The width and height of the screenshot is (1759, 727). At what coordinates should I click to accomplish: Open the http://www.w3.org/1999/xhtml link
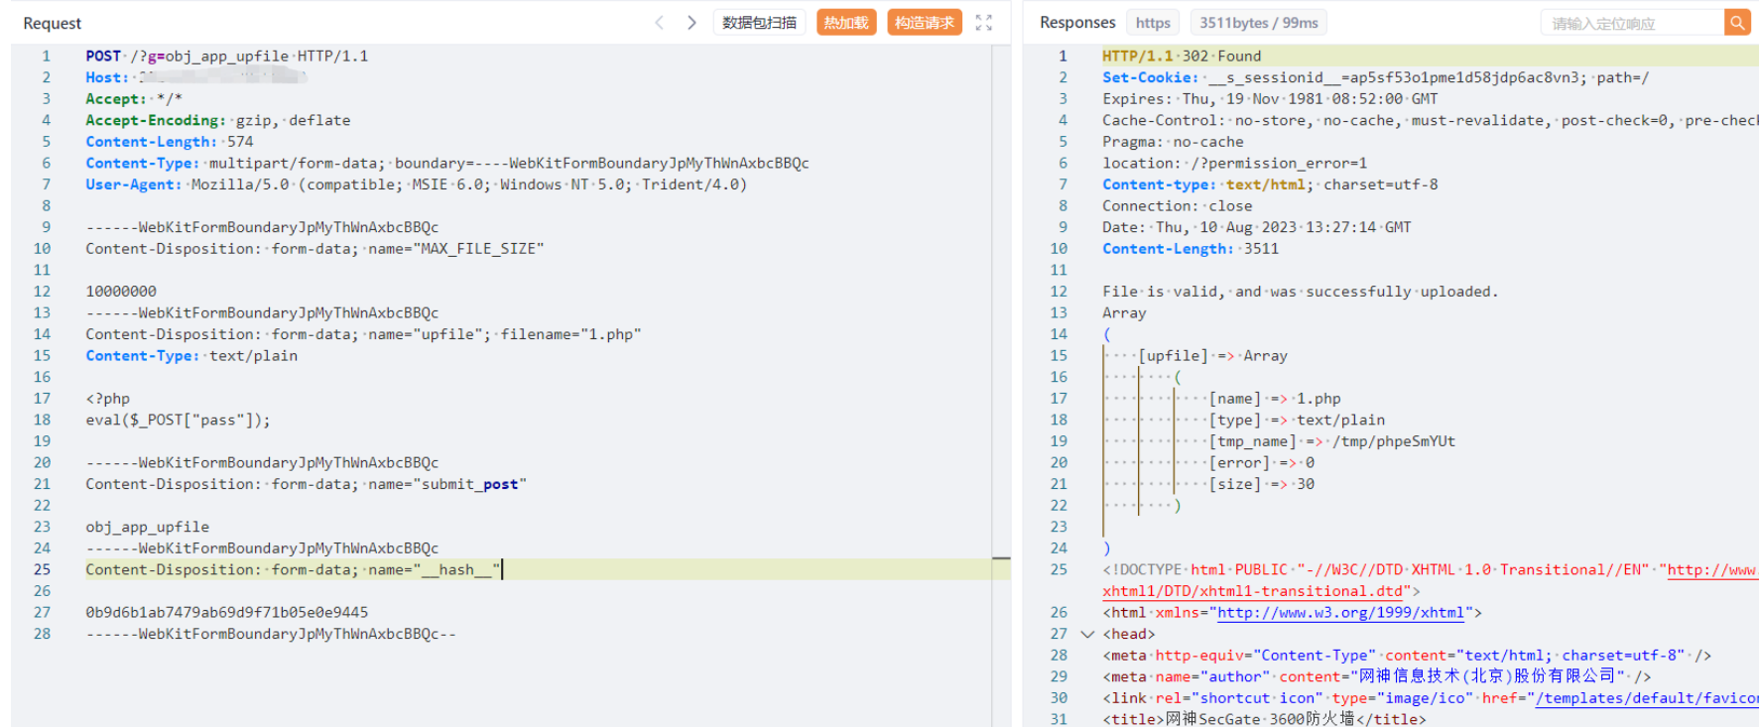click(1340, 613)
